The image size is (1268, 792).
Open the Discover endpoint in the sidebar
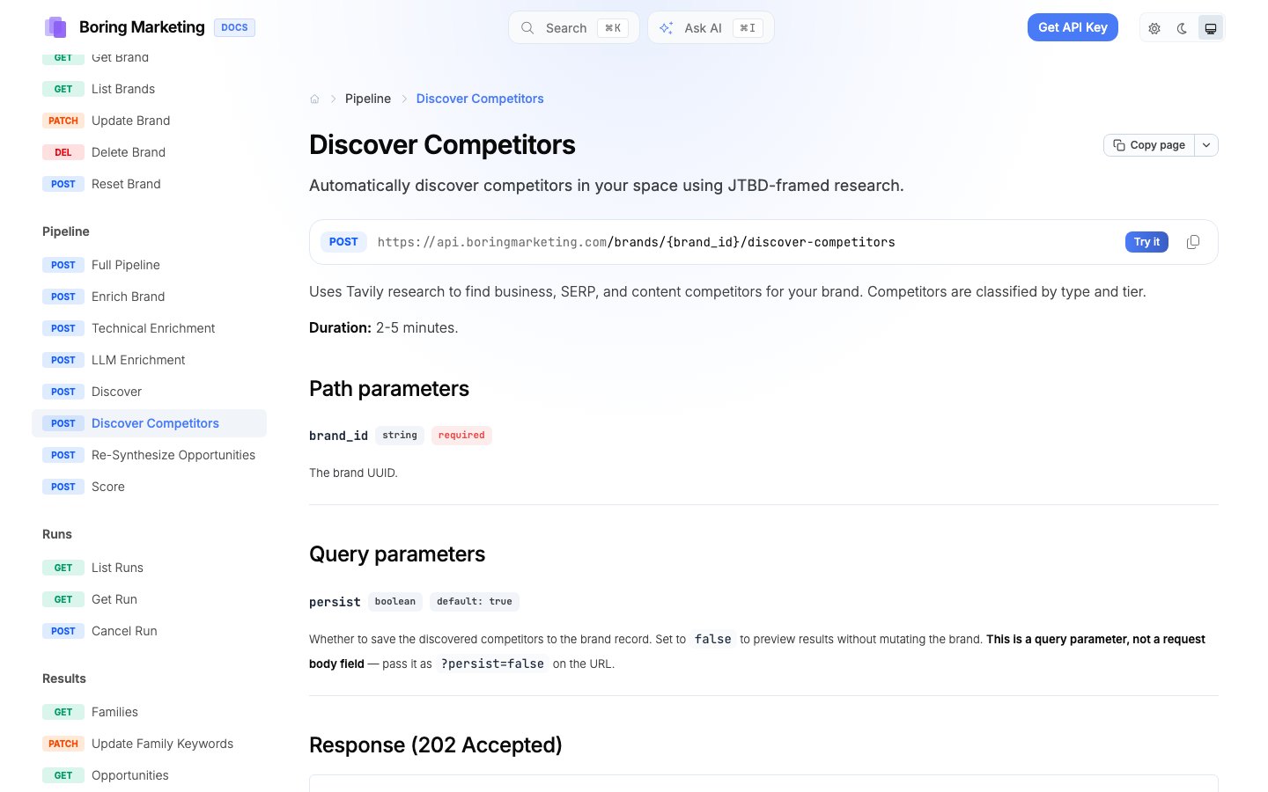(150, 392)
